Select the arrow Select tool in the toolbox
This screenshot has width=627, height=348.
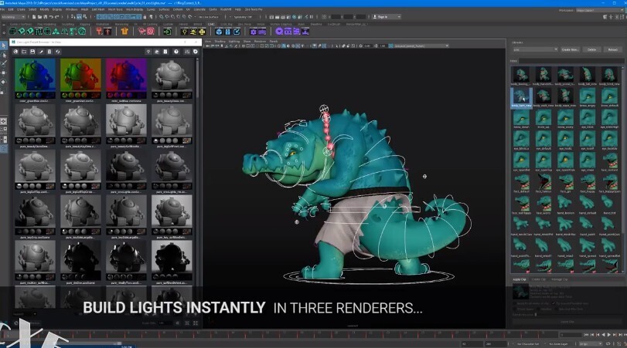click(4, 46)
